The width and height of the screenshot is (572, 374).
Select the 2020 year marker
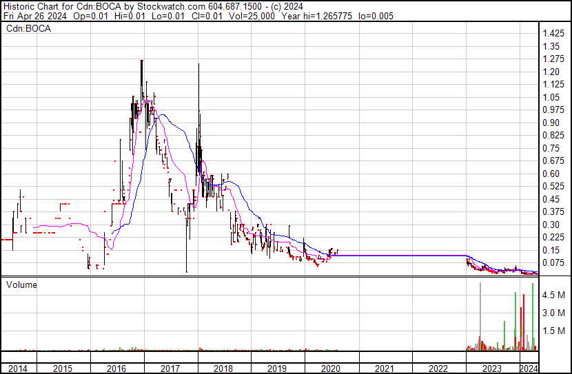[x=330, y=368]
